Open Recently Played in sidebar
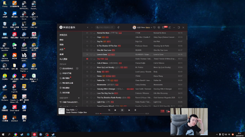 point(65,78)
